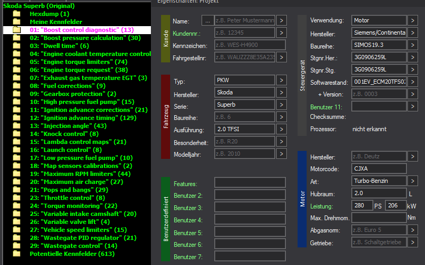The width and height of the screenshot is (425, 265).
Task: Open 13 Injection angle folder
Action: point(68,126)
